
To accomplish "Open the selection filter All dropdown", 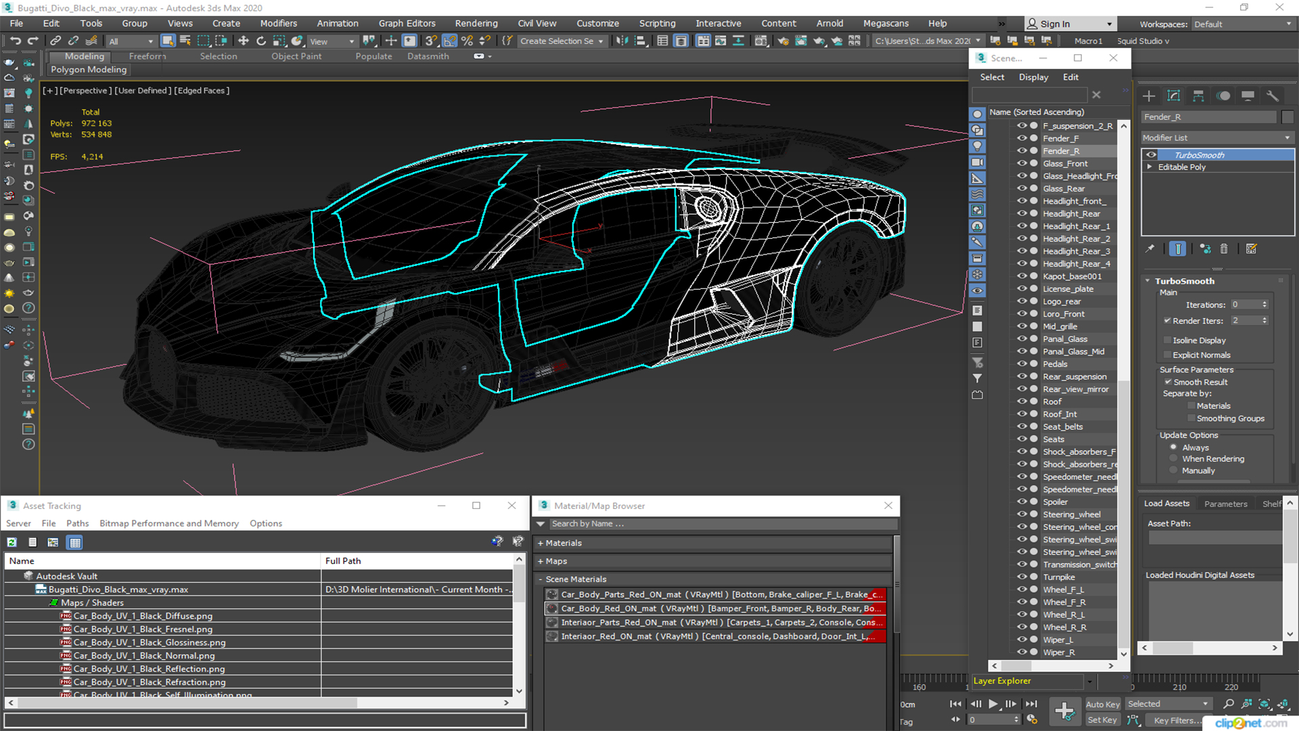I will tap(131, 41).
